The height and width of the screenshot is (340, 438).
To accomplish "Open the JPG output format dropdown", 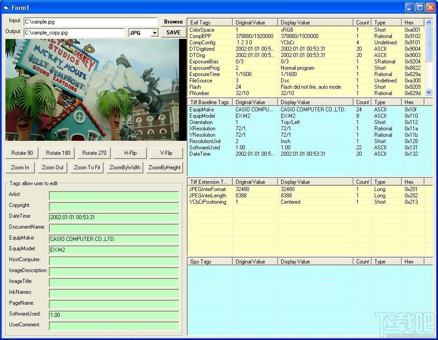I will click(x=155, y=33).
